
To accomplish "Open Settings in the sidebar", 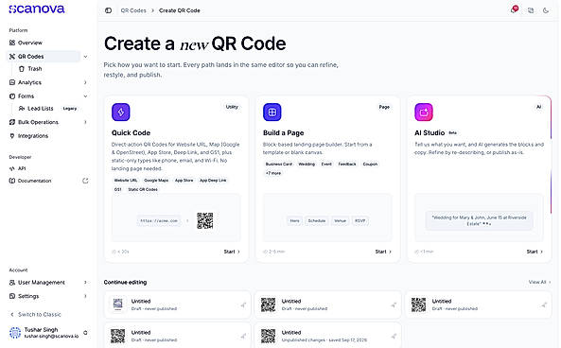I will click(24, 296).
